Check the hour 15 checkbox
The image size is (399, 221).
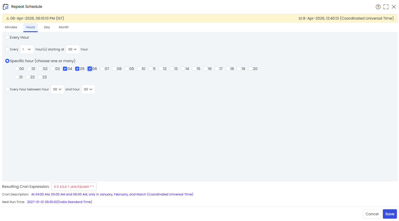[x=194, y=69]
